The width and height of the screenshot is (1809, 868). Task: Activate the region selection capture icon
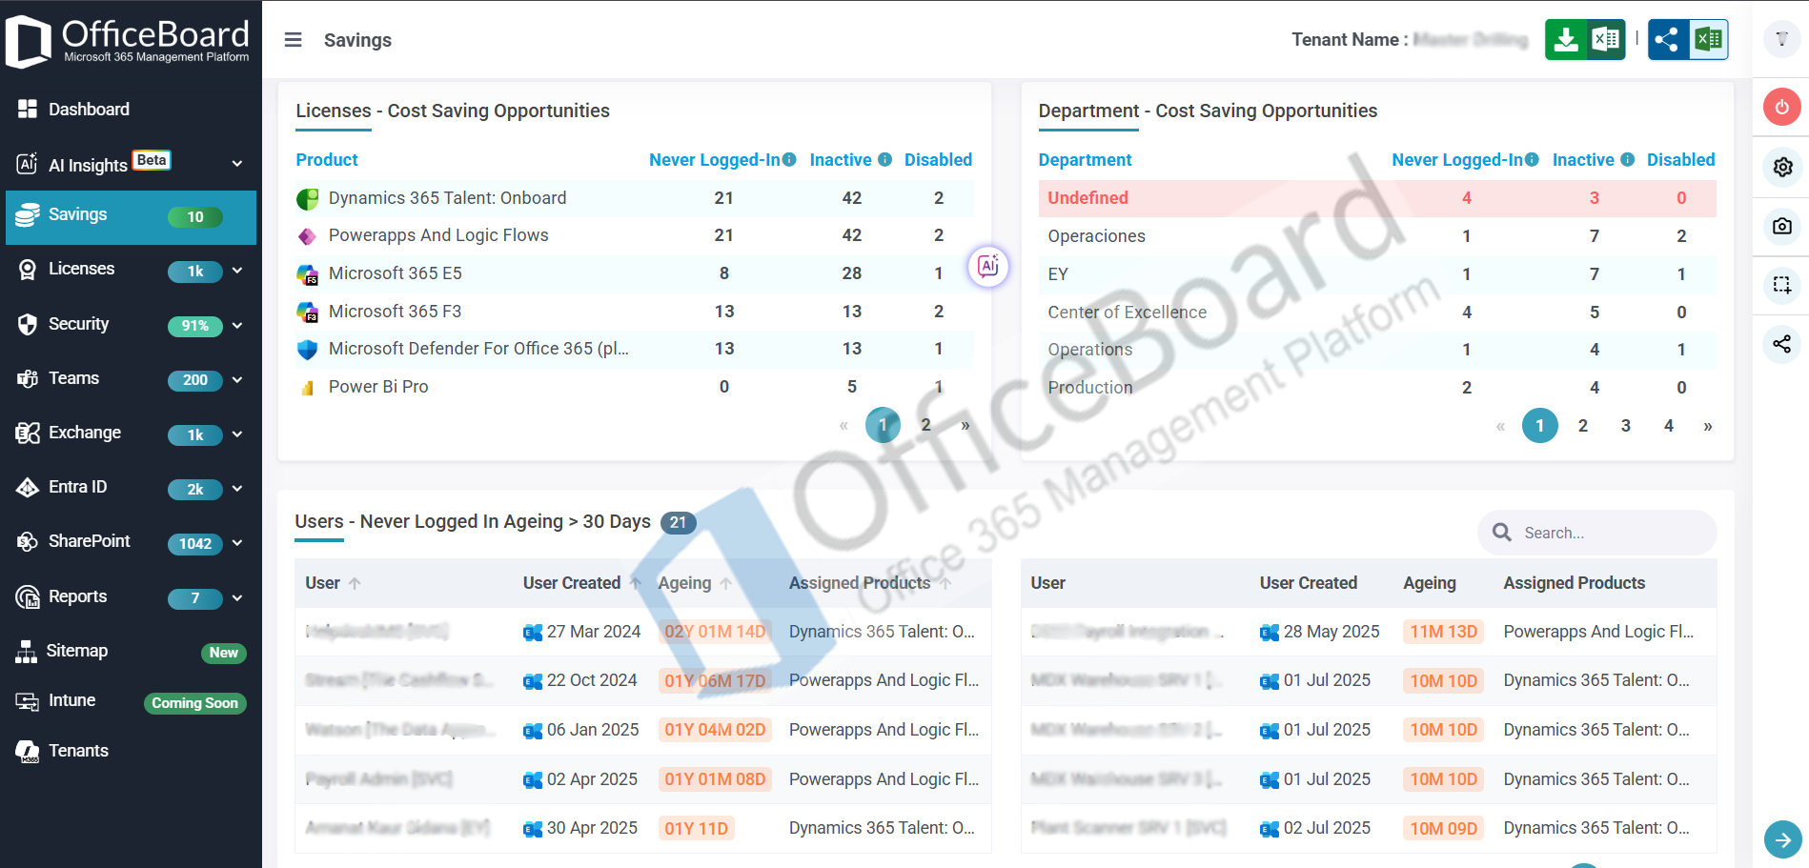[1782, 284]
